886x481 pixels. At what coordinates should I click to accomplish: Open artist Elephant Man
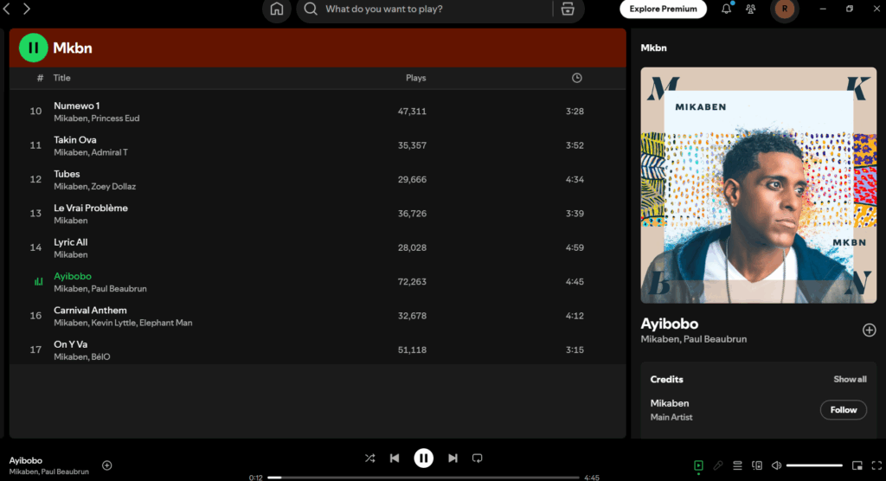[x=165, y=323]
